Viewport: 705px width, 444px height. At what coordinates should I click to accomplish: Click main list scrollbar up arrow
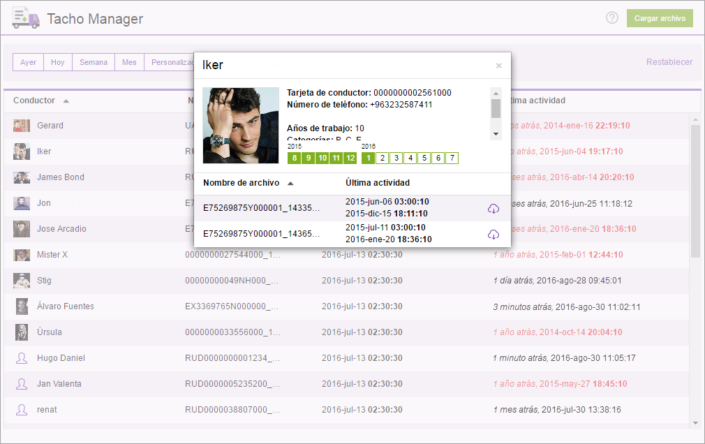pos(695,119)
